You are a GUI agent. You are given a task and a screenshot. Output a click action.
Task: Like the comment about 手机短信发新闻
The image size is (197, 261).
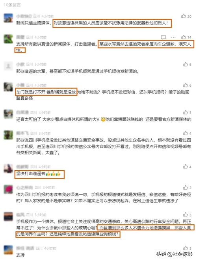(x=185, y=64)
